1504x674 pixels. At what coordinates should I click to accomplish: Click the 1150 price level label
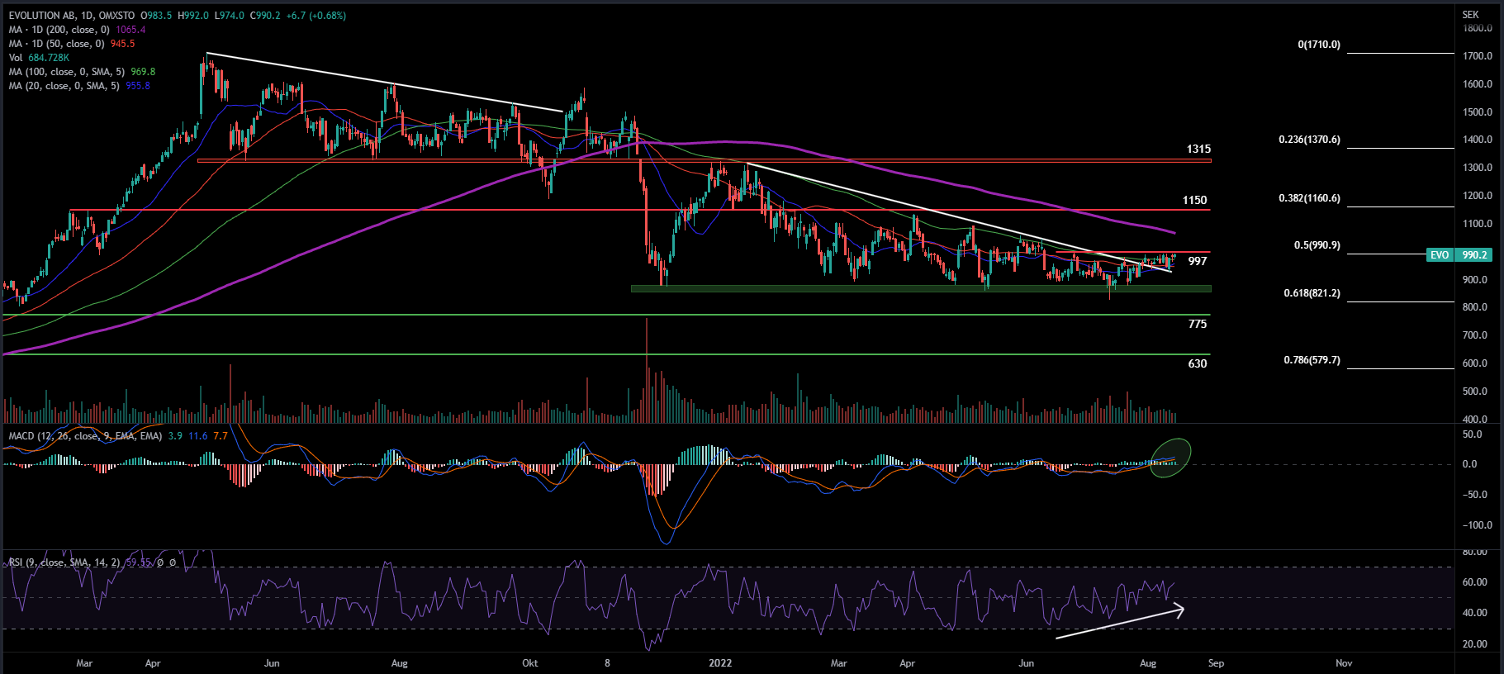1194,201
